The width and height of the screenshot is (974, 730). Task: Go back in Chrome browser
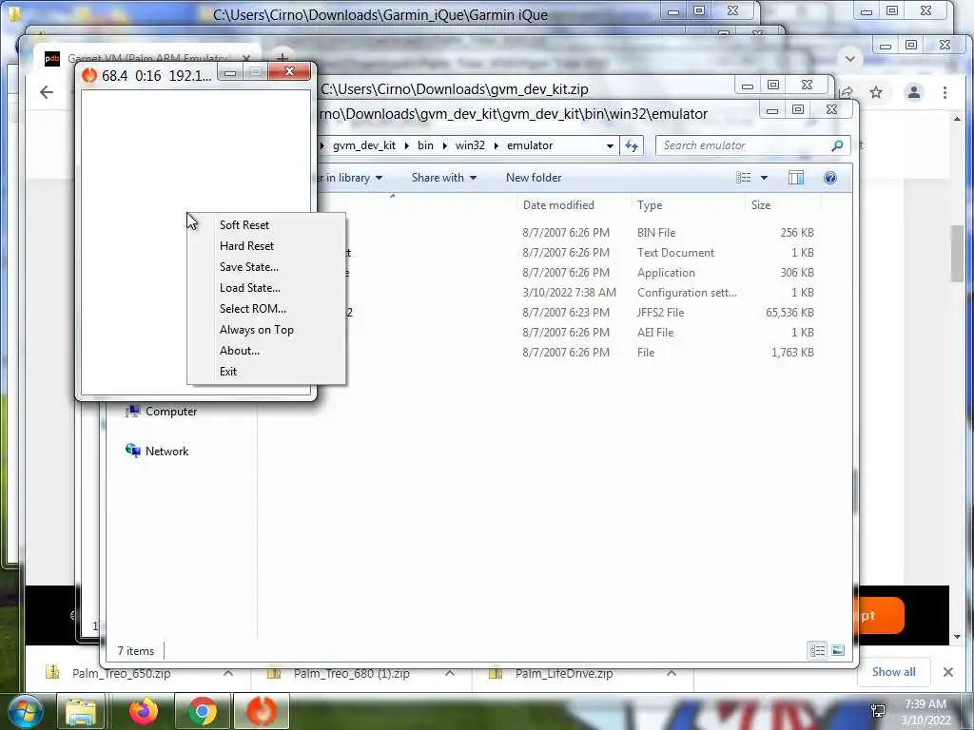coord(47,92)
